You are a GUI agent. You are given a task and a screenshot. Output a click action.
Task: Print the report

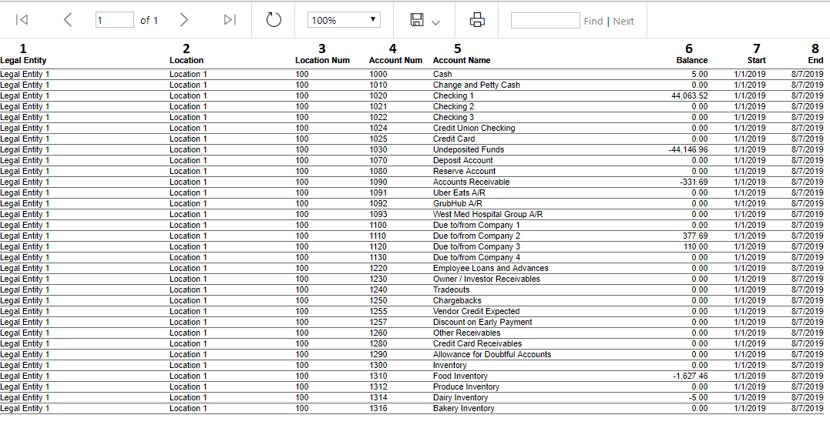477,20
